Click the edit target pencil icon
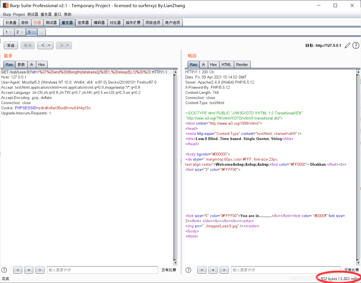Screen dimensions: 361x283 [347, 45]
